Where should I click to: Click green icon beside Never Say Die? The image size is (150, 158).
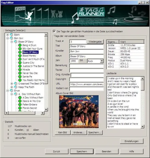click(x=20, y=73)
